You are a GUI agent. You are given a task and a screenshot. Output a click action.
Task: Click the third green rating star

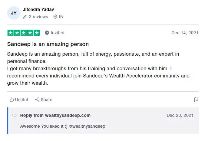pyautogui.click(x=24, y=33)
